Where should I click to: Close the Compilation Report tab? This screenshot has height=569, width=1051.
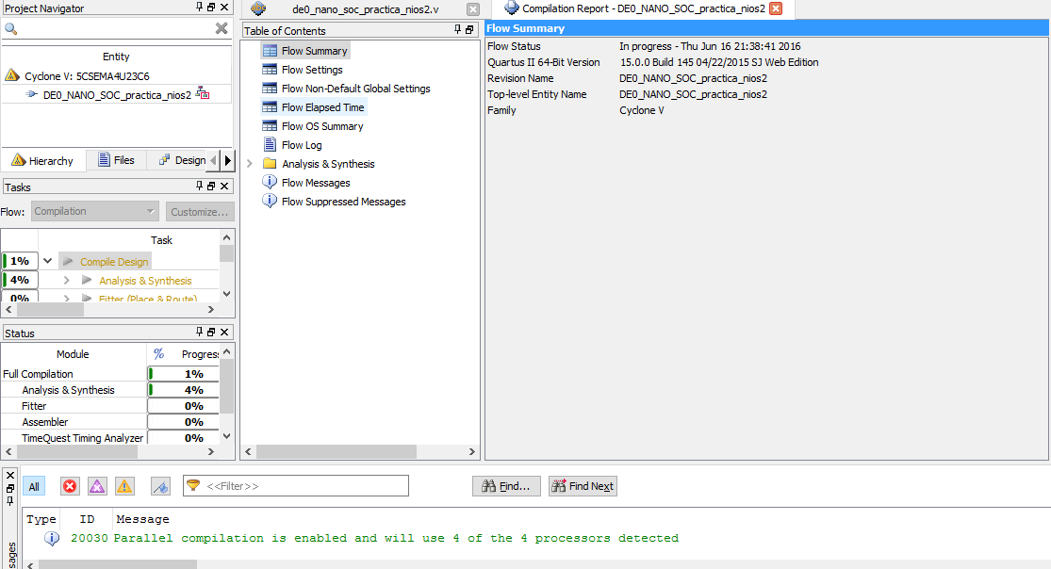pyautogui.click(x=776, y=8)
